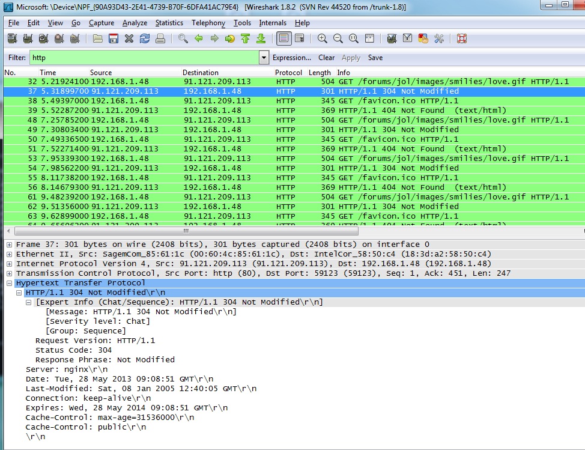Open the Edit menu

click(33, 23)
